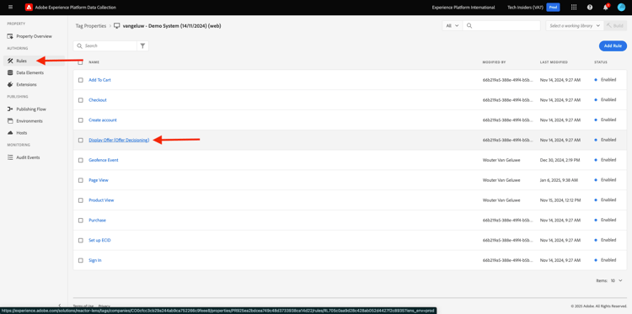Open Extensions section
This screenshot has width=632, height=314.
tap(26, 84)
